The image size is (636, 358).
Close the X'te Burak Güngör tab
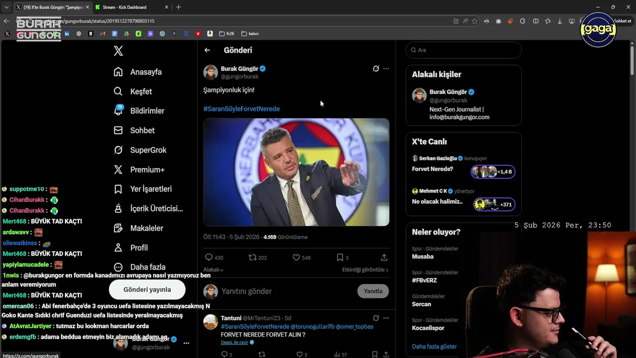pyautogui.click(x=87, y=7)
